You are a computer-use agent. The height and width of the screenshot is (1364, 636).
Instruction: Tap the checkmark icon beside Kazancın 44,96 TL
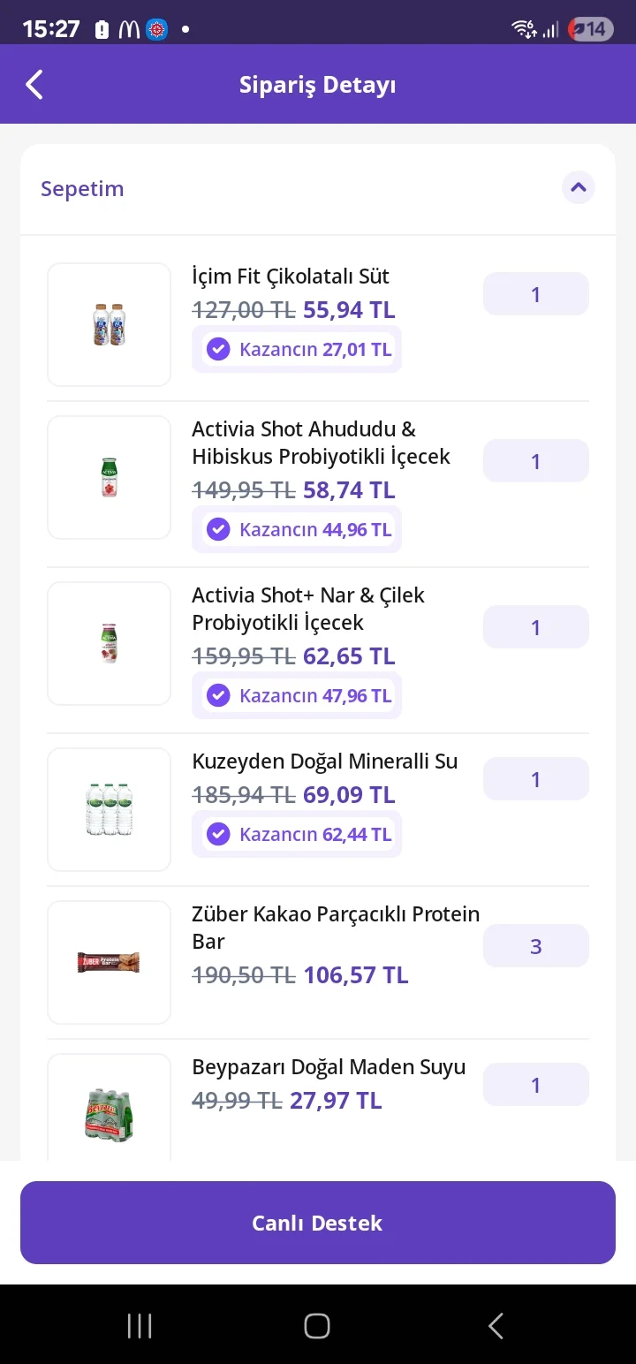(x=218, y=529)
